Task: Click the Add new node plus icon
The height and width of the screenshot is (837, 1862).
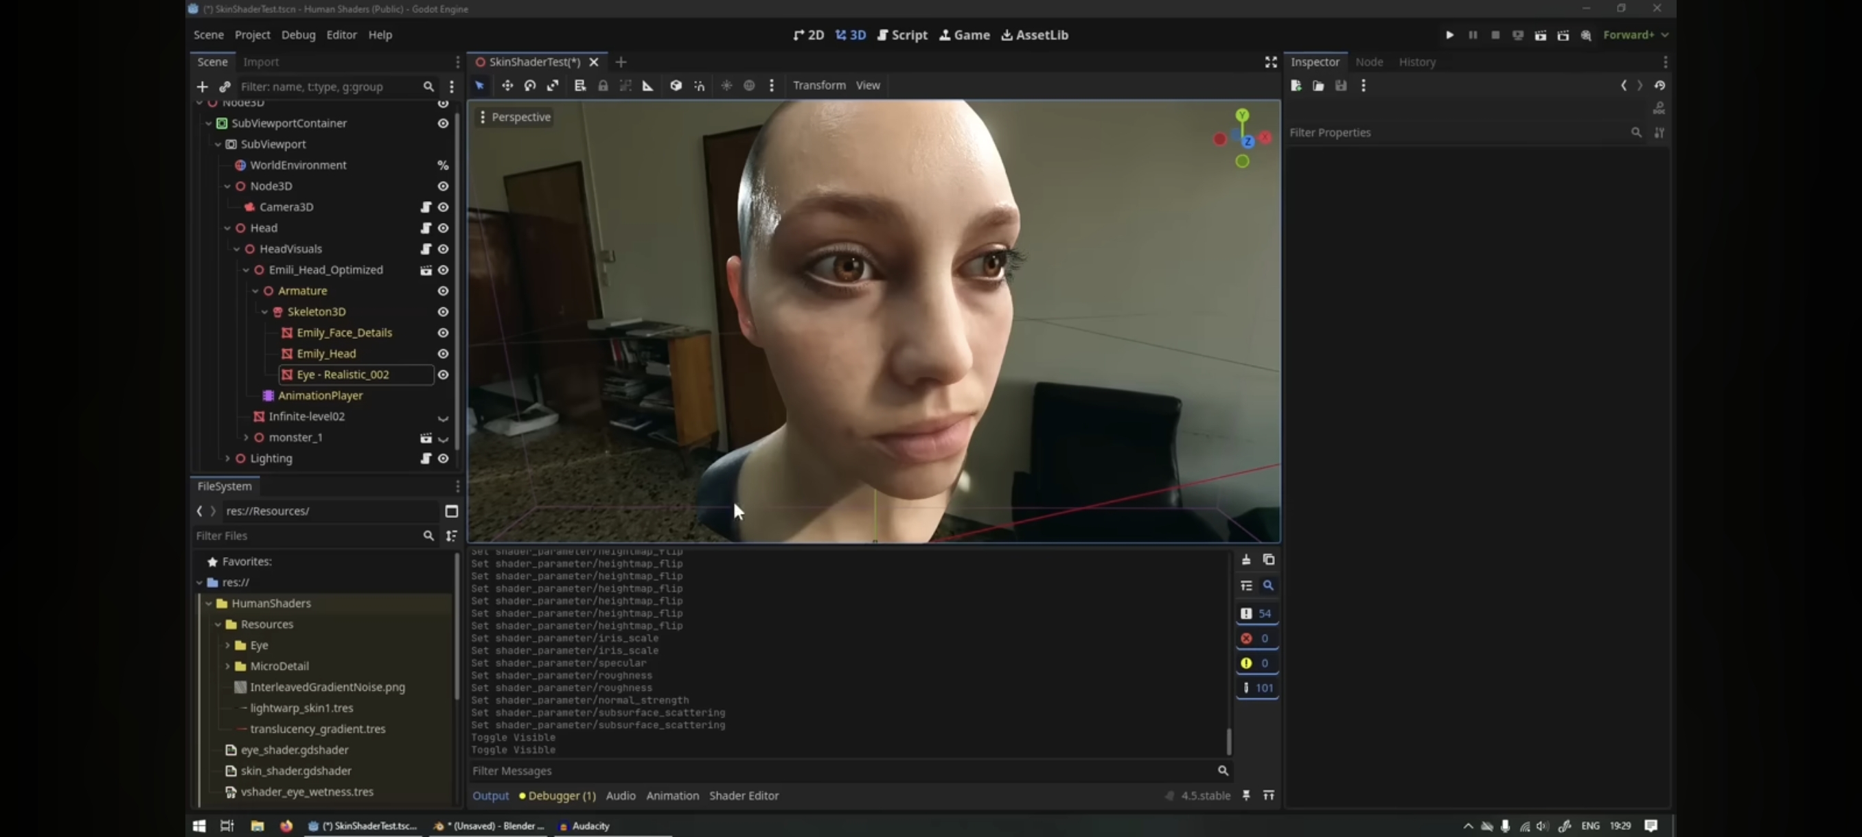Action: point(203,86)
